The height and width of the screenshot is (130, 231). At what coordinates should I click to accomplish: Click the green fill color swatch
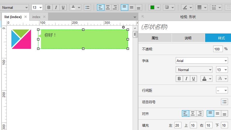(152, 7)
